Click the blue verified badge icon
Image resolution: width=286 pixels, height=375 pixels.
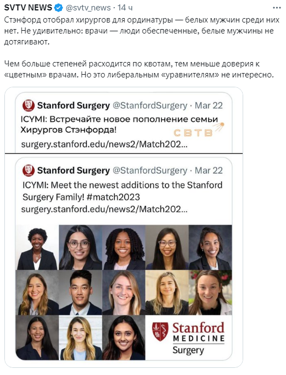pos(58,8)
